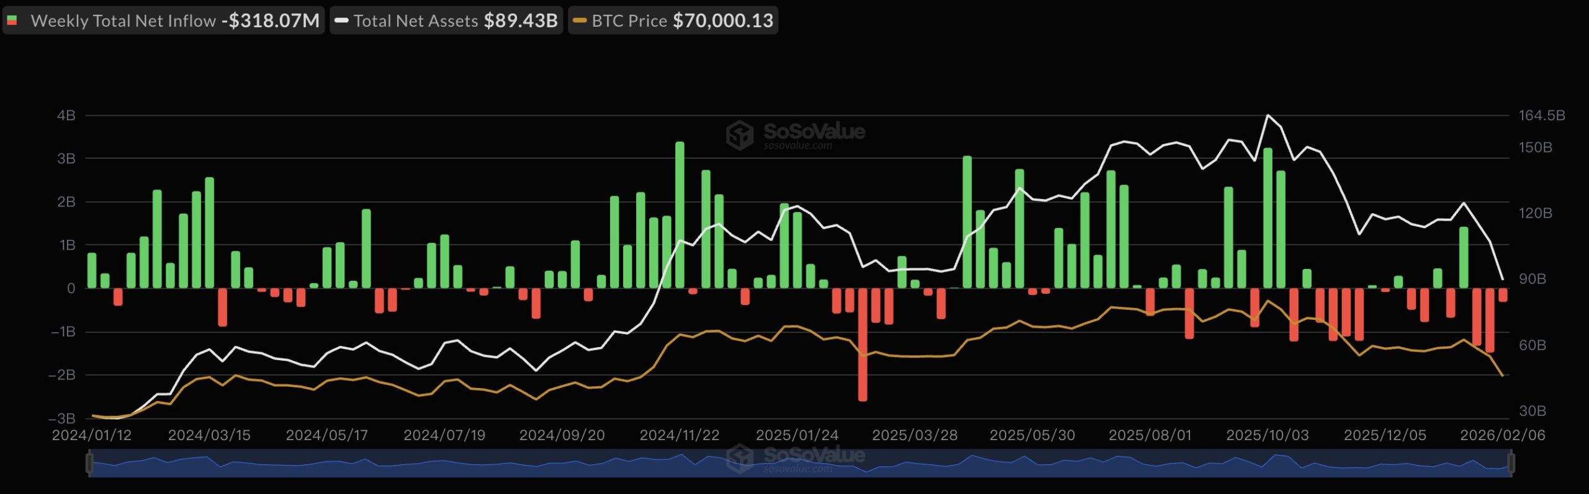Click the "2025/01/24" date label
1589x494 pixels.
click(797, 435)
